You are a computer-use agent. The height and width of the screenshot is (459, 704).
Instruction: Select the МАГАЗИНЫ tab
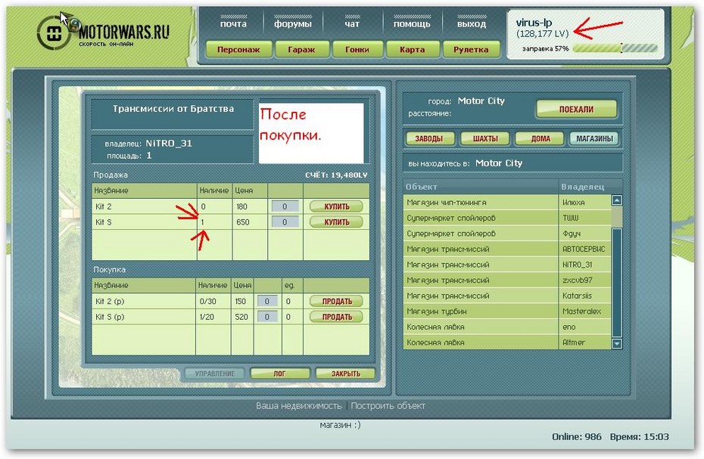coord(594,138)
